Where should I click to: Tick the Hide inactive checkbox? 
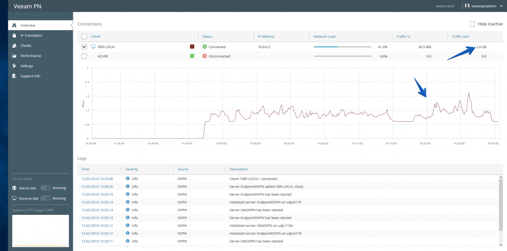472,24
